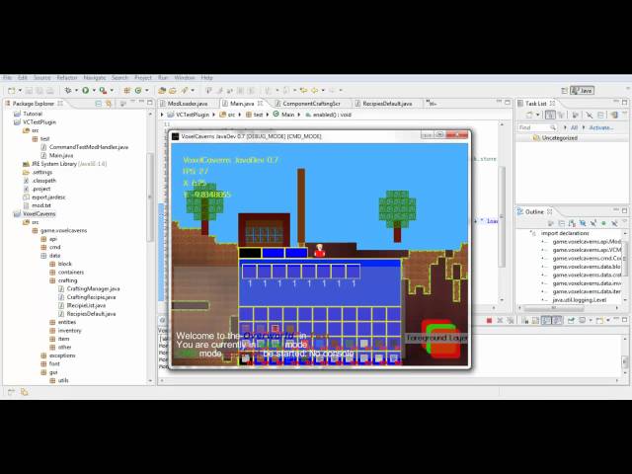Click the New file toolbar icon
Image resolution: width=632 pixels, height=474 pixels.
[12, 91]
